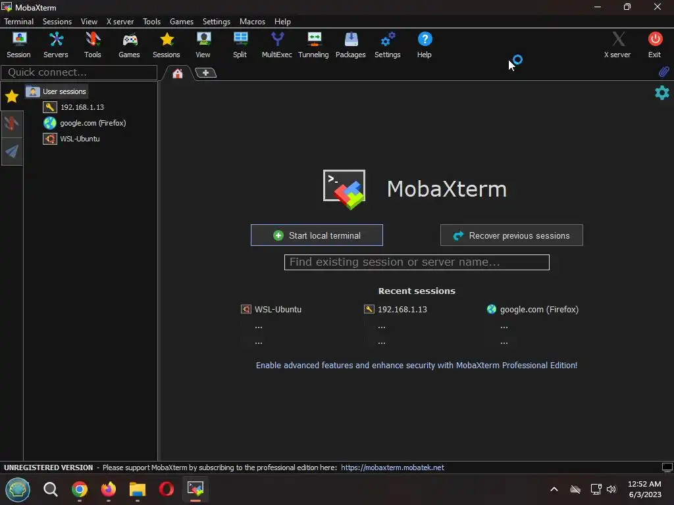Screen dimensions: 674x505
Task: Click the red Exit power icon
Action: (655, 45)
